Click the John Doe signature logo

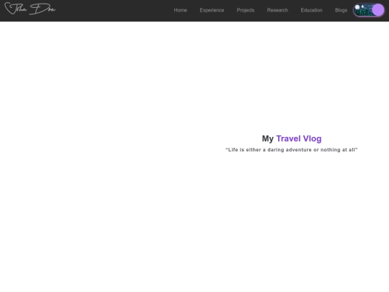pos(30,9)
